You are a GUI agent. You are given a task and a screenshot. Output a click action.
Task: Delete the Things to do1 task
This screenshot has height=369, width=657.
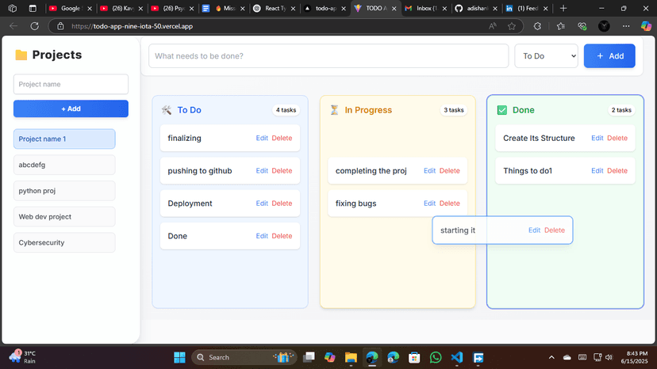click(x=617, y=171)
